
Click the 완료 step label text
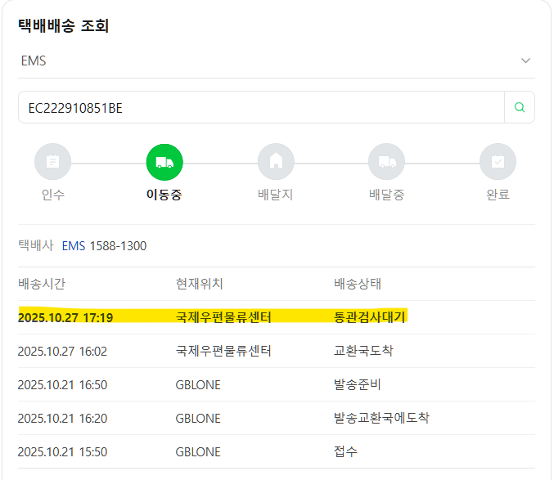pos(498,195)
